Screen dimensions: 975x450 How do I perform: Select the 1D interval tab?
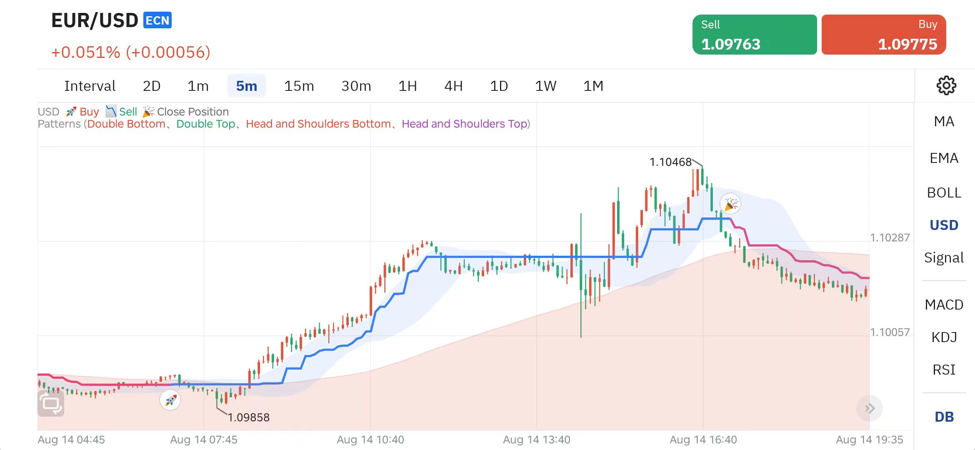pyautogui.click(x=499, y=86)
